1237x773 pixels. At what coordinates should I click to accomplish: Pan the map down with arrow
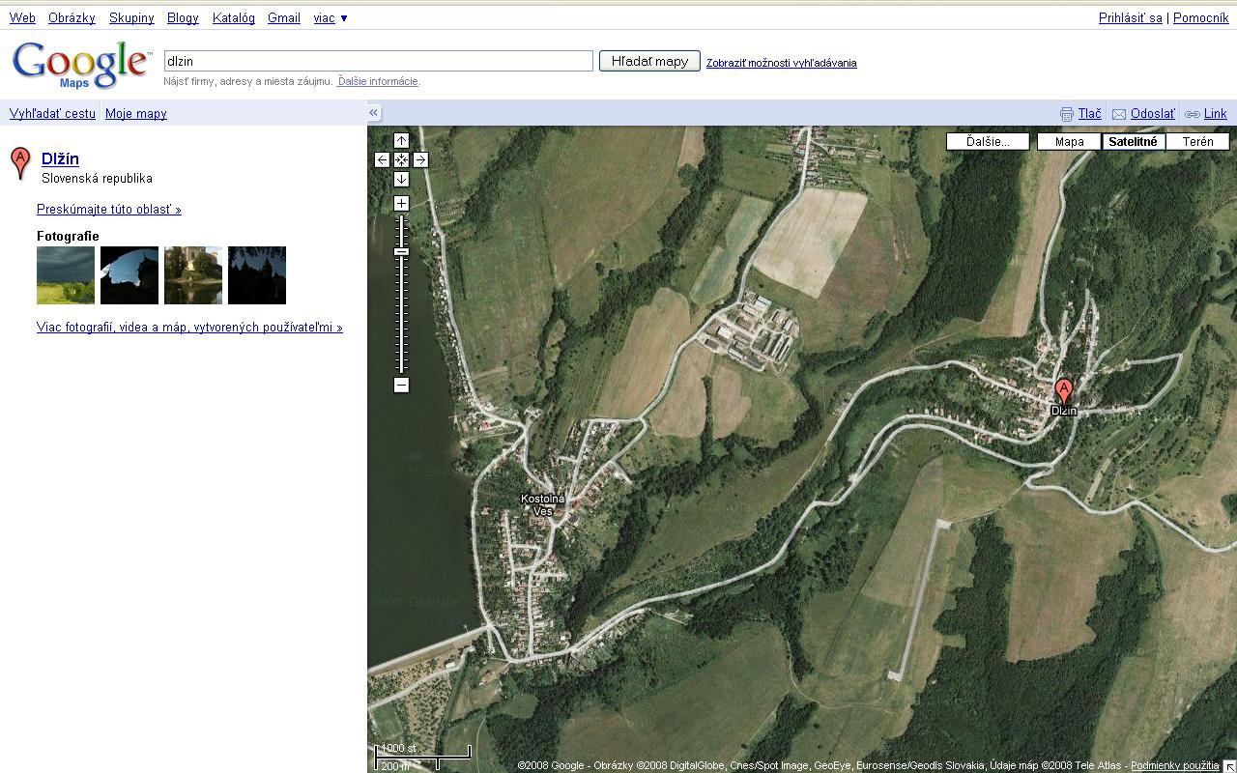point(401,180)
